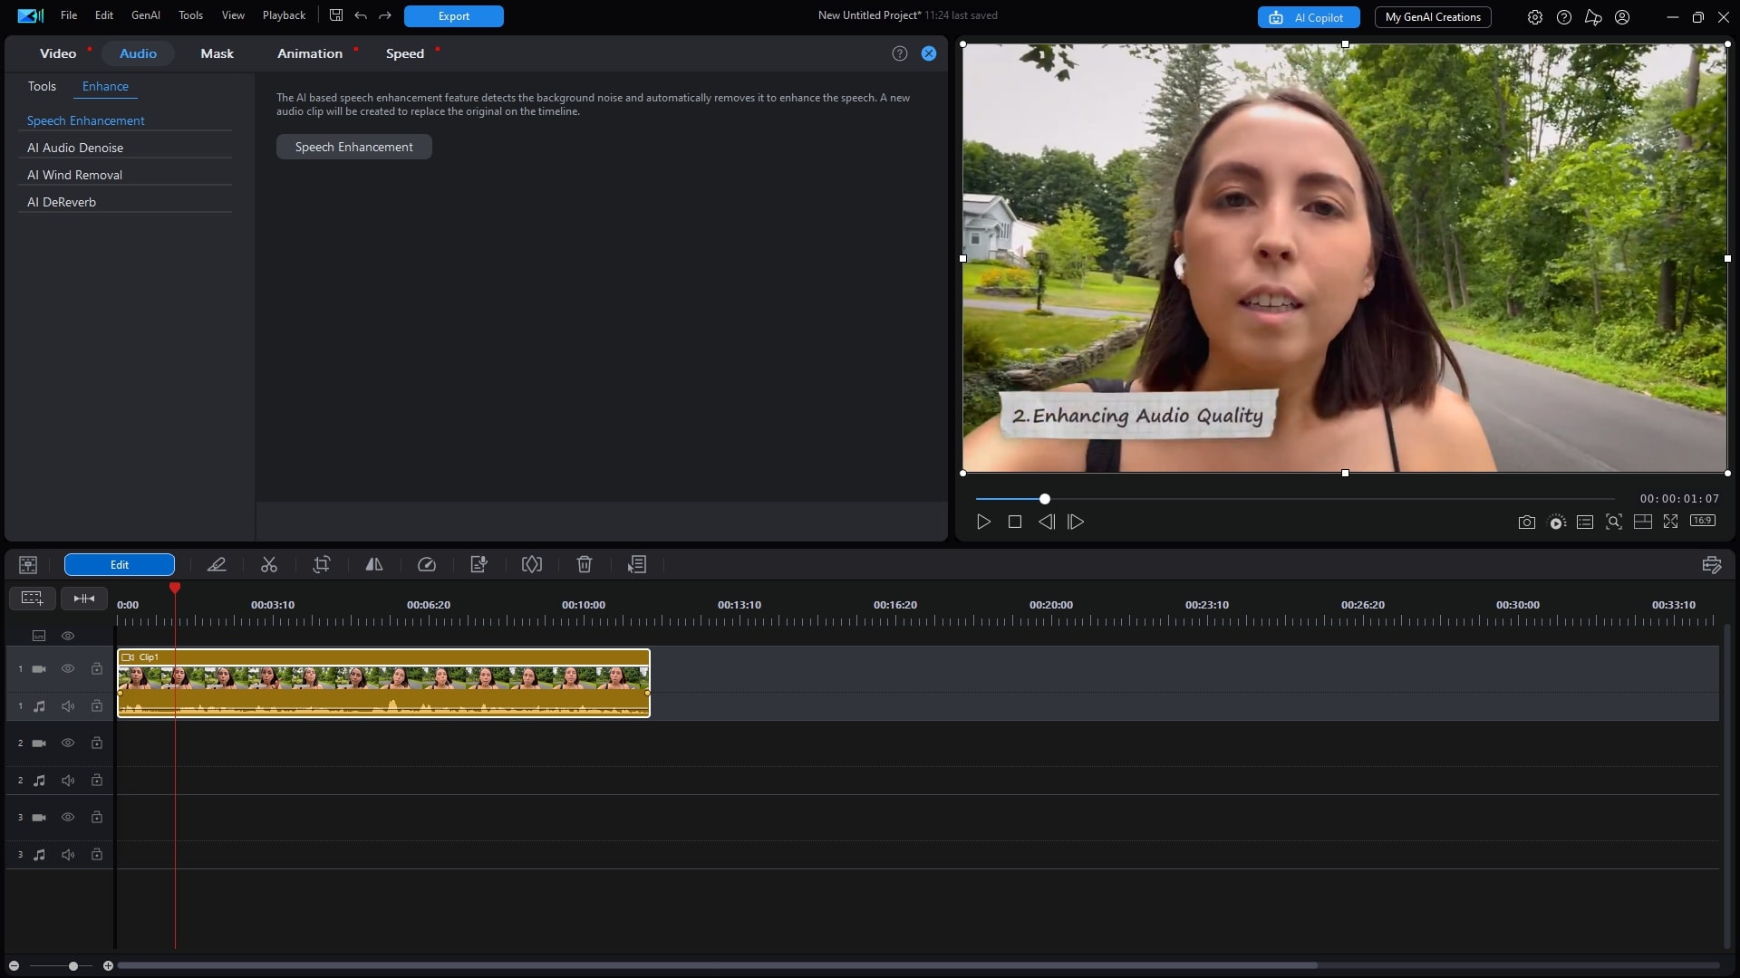1740x978 pixels.
Task: Open the marker list dropdown in preview controls
Action: tap(1585, 522)
